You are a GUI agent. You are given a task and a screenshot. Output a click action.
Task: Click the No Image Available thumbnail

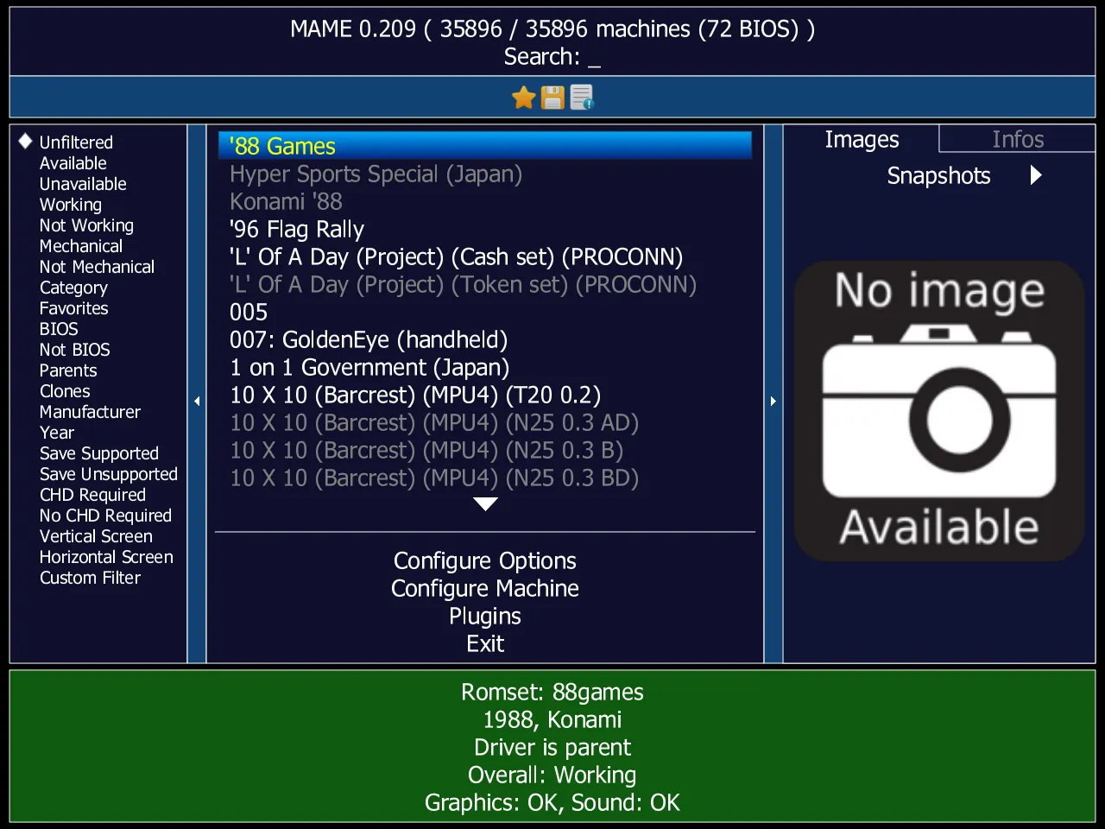point(939,408)
